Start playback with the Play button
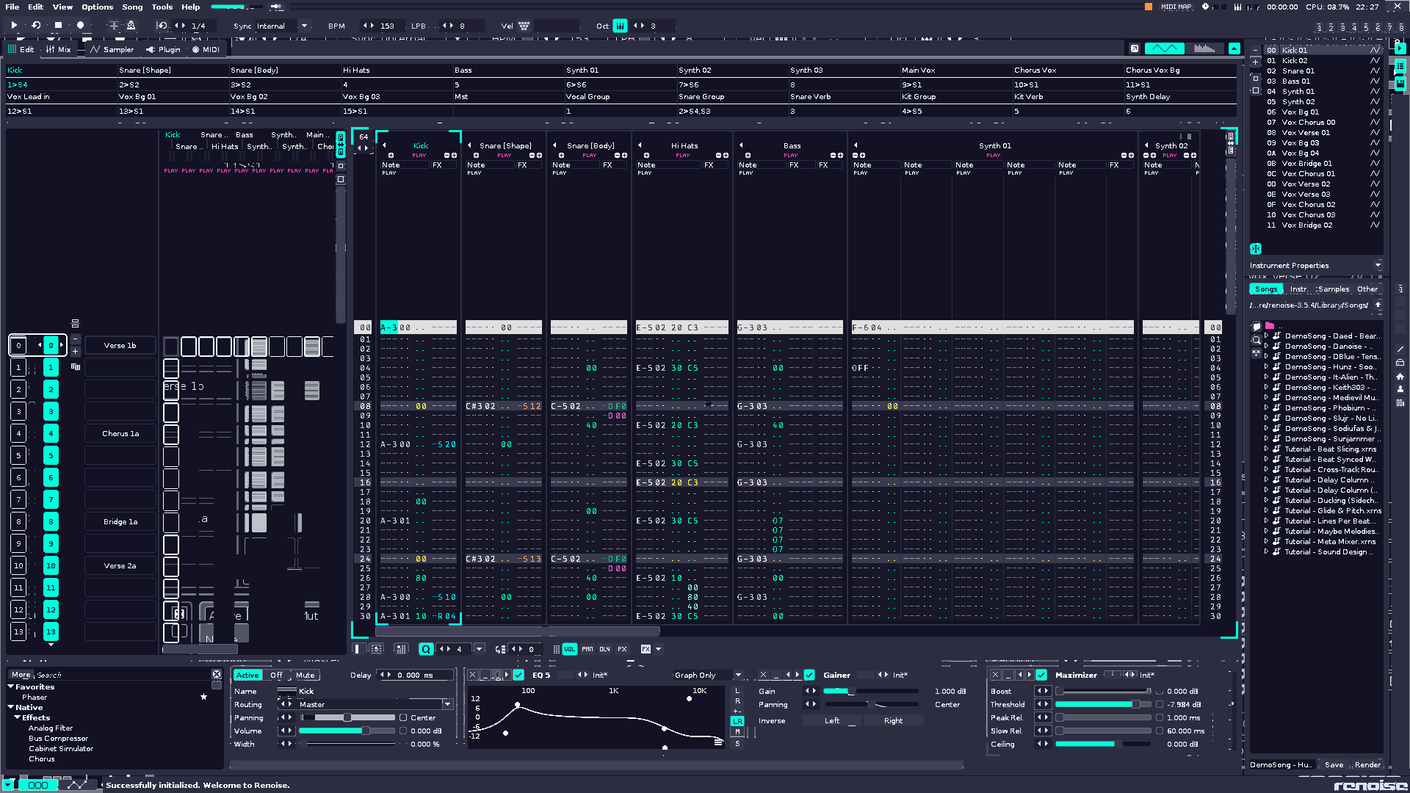1410x793 pixels. point(14,25)
